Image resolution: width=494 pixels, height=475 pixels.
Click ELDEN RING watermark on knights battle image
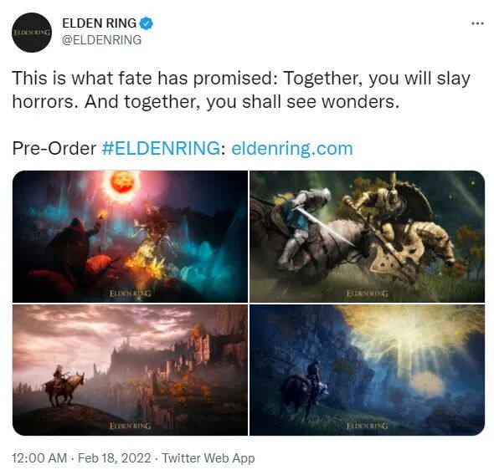368,294
